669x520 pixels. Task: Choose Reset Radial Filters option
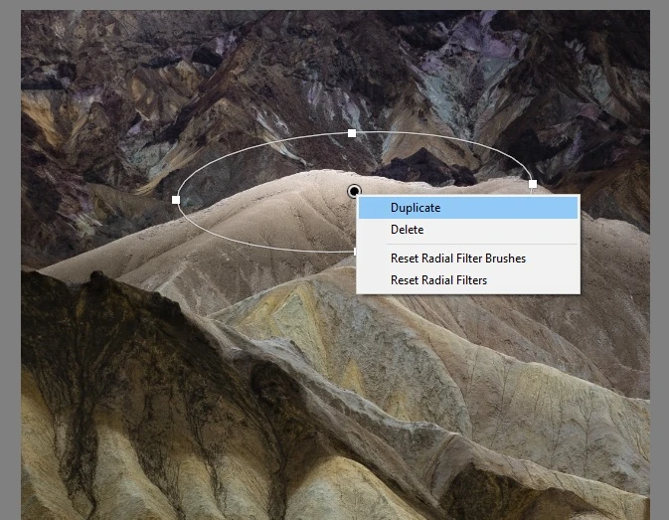(x=468, y=280)
